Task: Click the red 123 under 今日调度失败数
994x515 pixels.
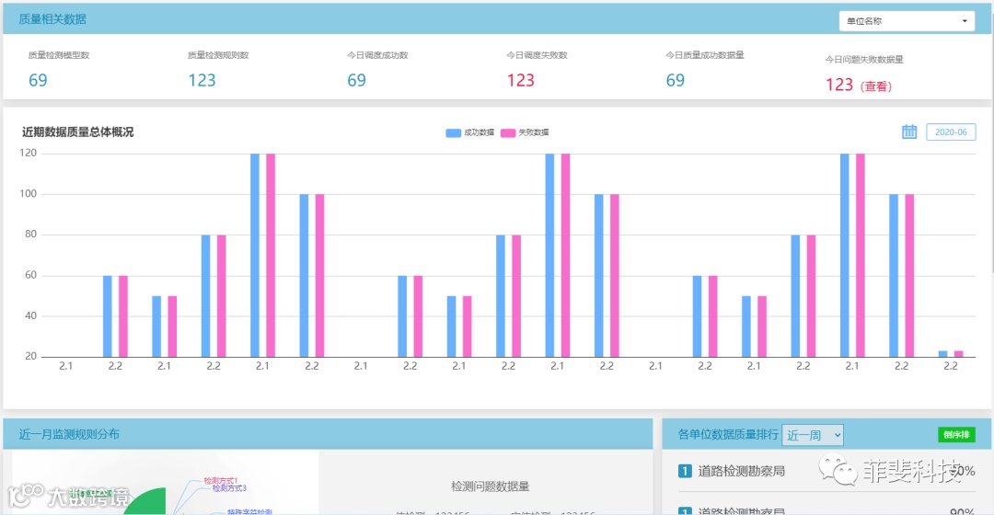Action: (x=520, y=80)
